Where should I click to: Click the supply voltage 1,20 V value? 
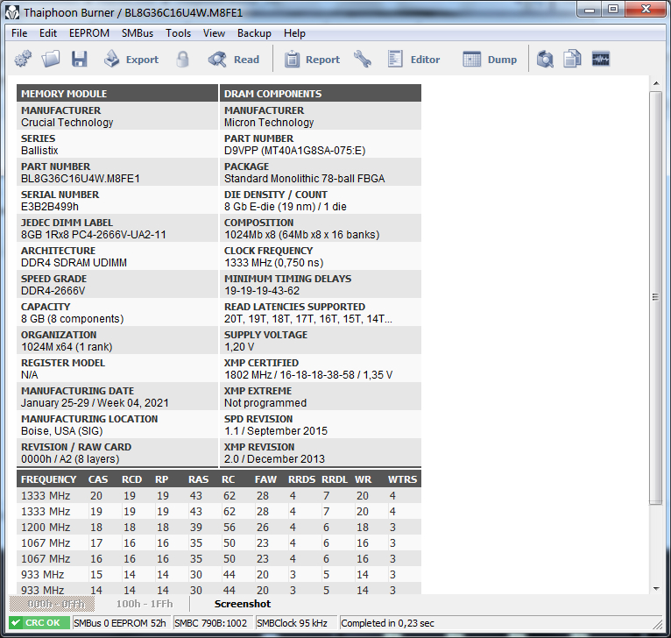pos(239,347)
